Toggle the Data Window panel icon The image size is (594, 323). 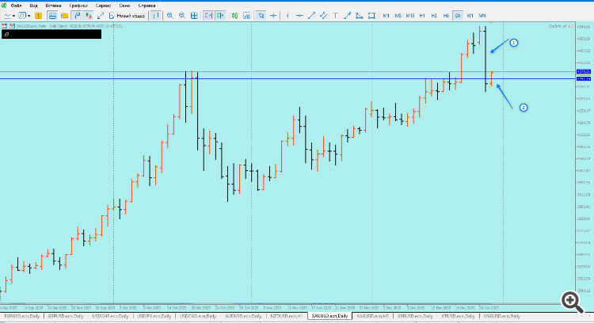click(52, 16)
